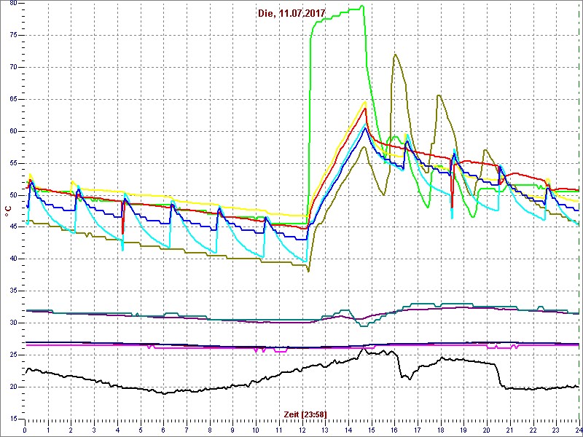Click the x-axis hour label '0'
583x437 pixels.
25,430
